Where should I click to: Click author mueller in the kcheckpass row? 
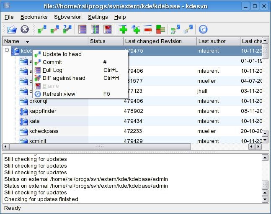pyautogui.click(x=206, y=131)
